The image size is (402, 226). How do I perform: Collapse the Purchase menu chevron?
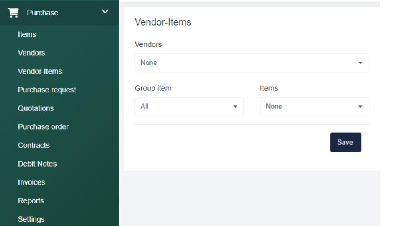tap(105, 12)
